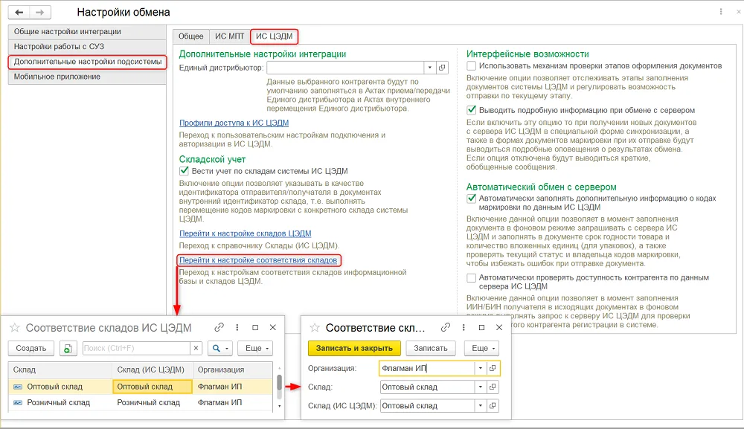Image resolution: width=744 pixels, height=429 pixels.
Task: Click the magnifier search button in the list toolbar
Action: pos(219,349)
